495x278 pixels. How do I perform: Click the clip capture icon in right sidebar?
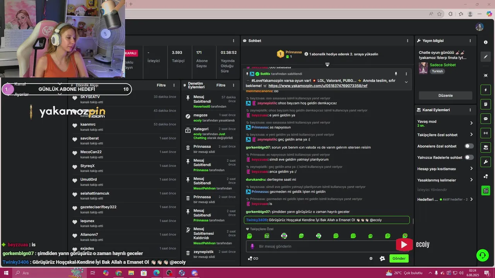click(x=486, y=75)
